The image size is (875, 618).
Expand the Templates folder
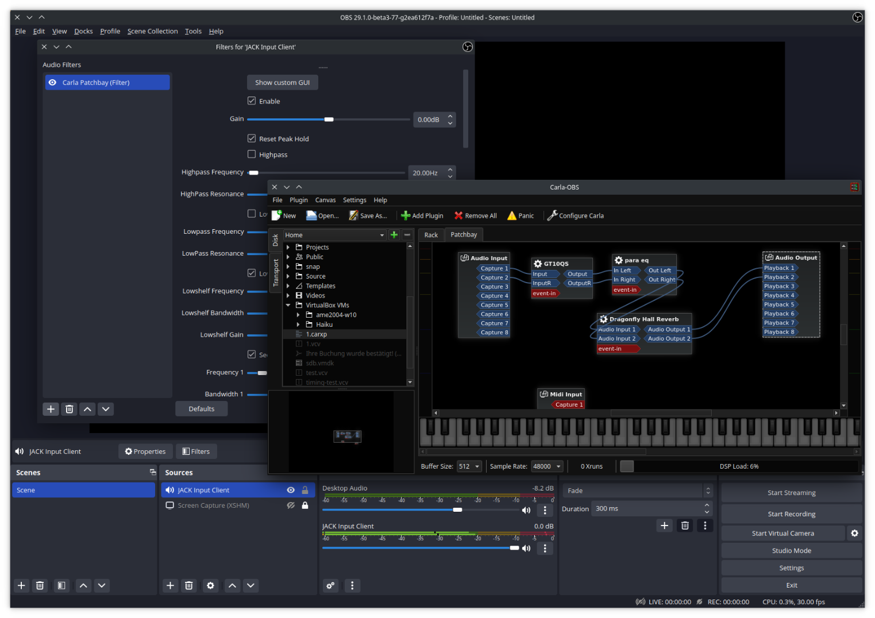point(288,285)
